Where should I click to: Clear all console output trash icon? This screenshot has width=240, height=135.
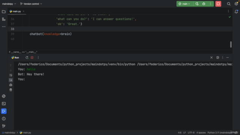pos(11,90)
